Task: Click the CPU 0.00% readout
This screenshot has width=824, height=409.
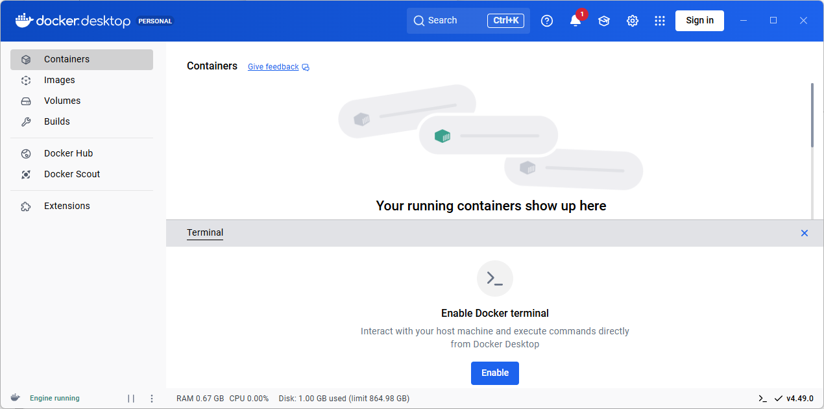Action: click(x=249, y=399)
